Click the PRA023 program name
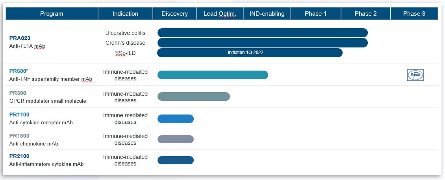The height and width of the screenshot is (180, 445). [x=20, y=38]
